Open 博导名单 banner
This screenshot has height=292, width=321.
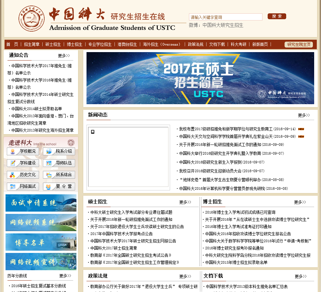coord(41,242)
